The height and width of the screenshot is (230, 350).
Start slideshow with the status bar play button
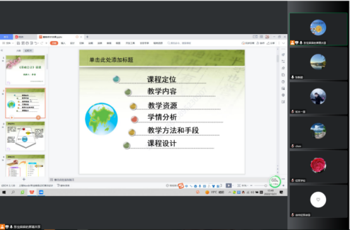coord(229,186)
